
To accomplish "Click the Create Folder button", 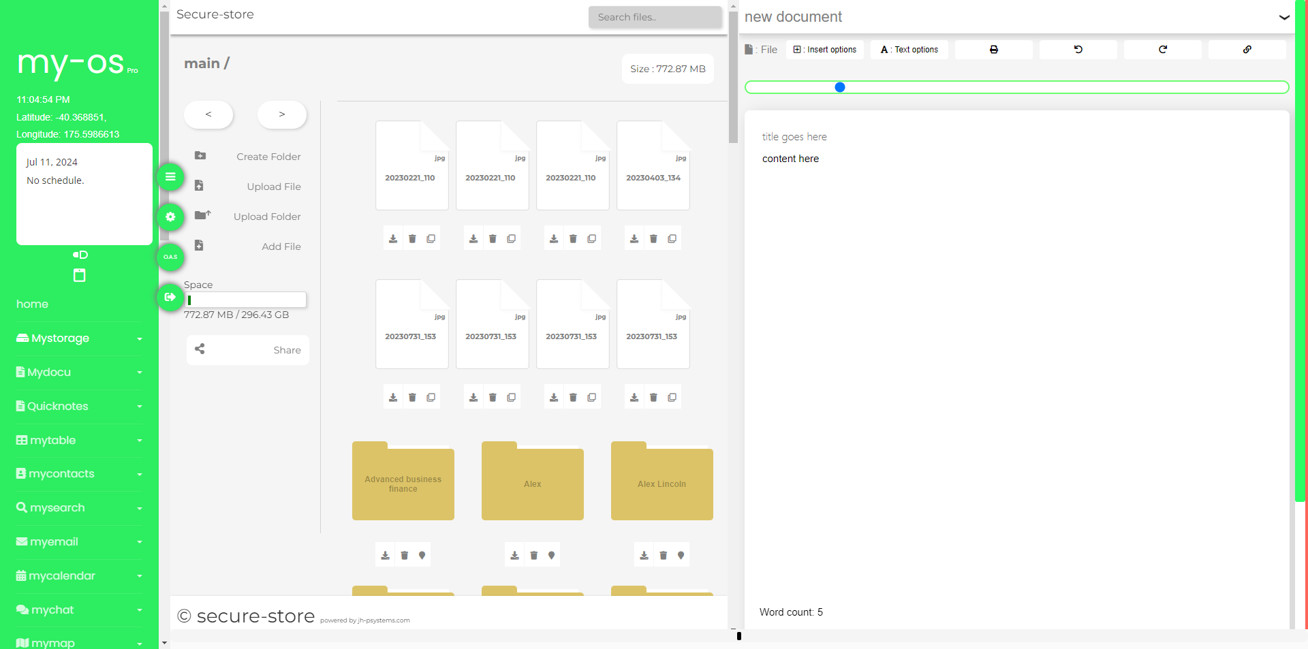I will click(x=248, y=157).
